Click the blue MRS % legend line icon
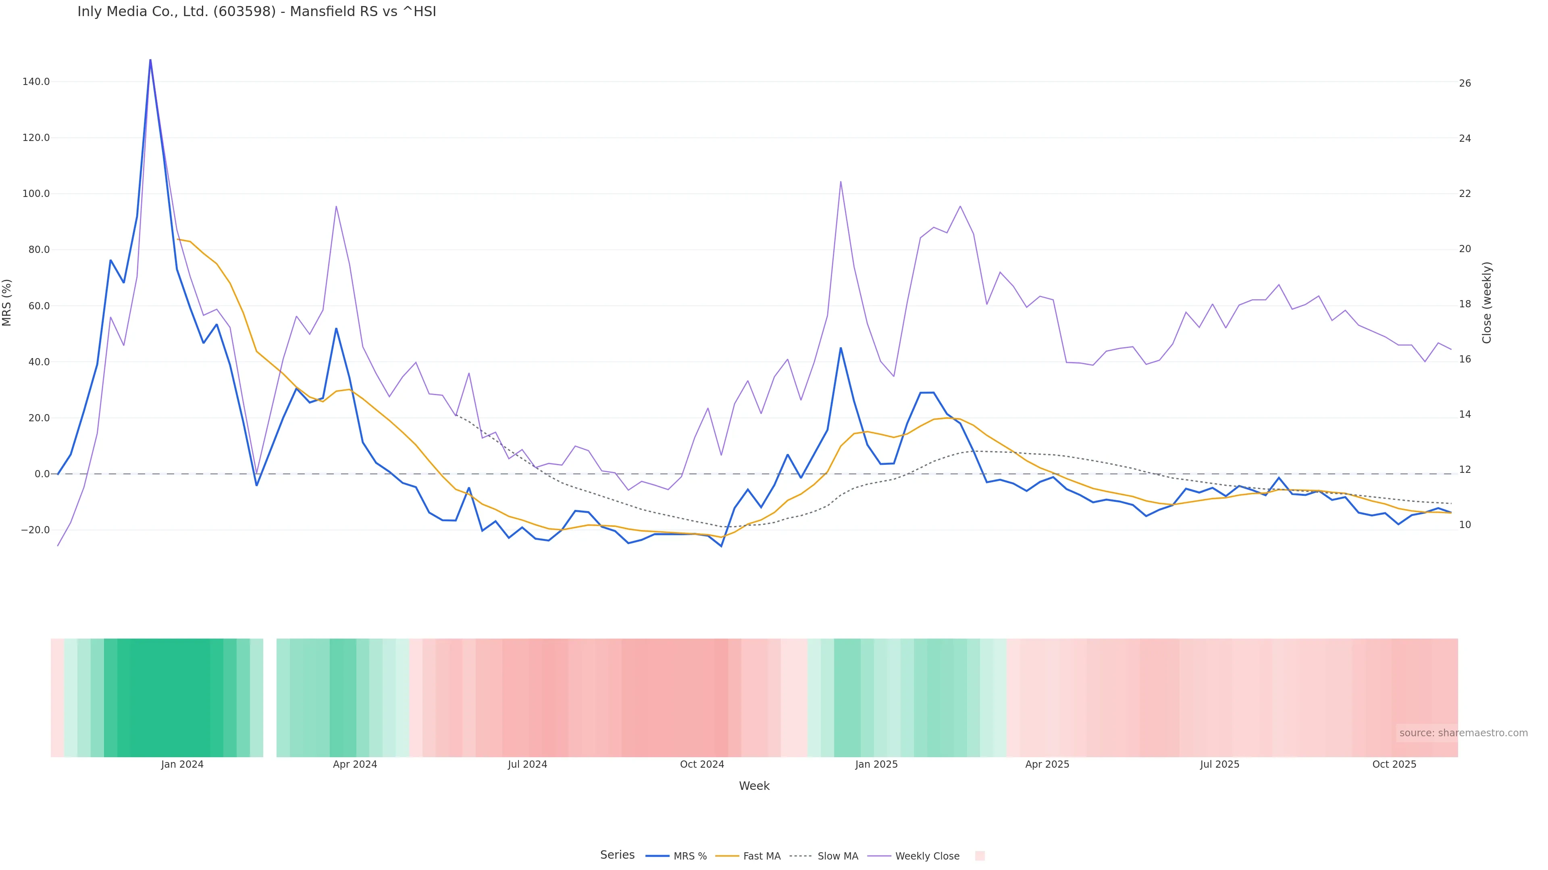The height and width of the screenshot is (870, 1548). pyautogui.click(x=657, y=856)
